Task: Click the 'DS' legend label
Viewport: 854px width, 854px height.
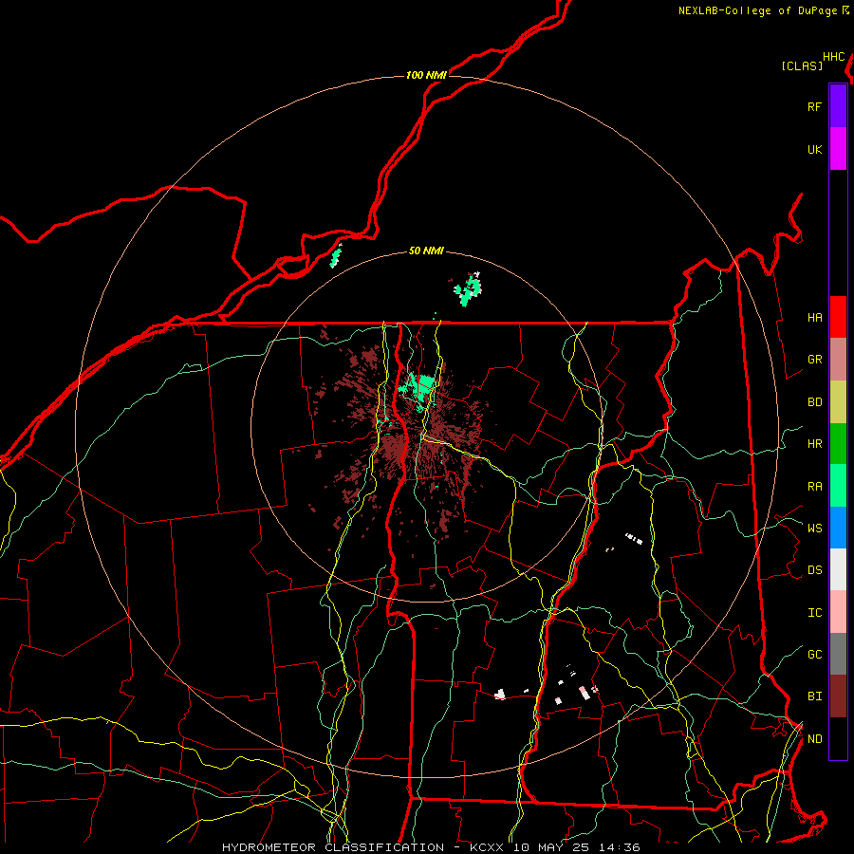Action: (814, 570)
